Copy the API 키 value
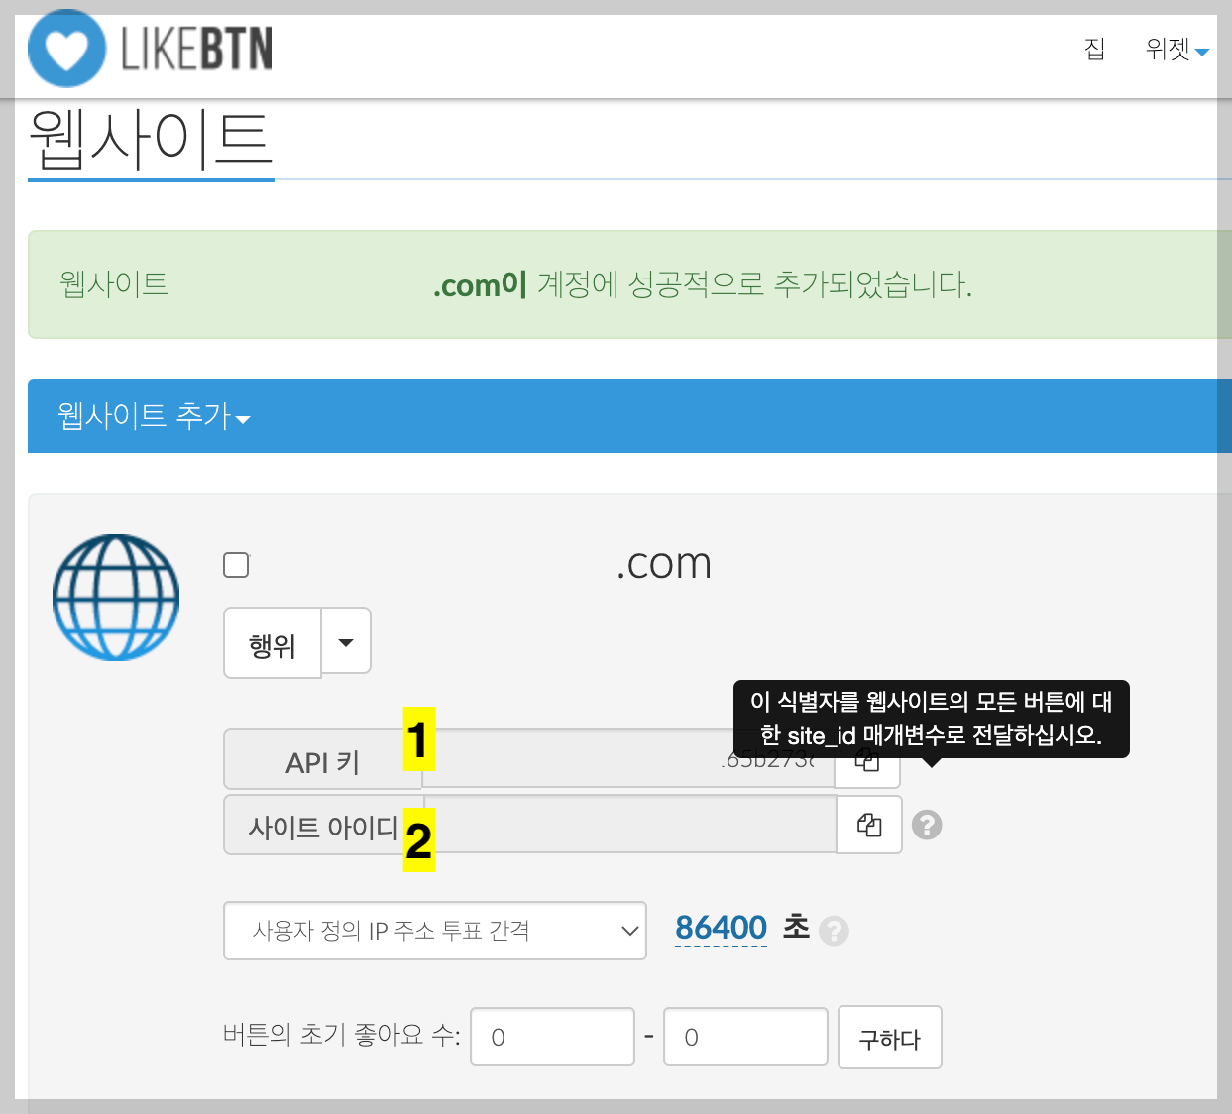1232x1114 pixels. point(866,761)
